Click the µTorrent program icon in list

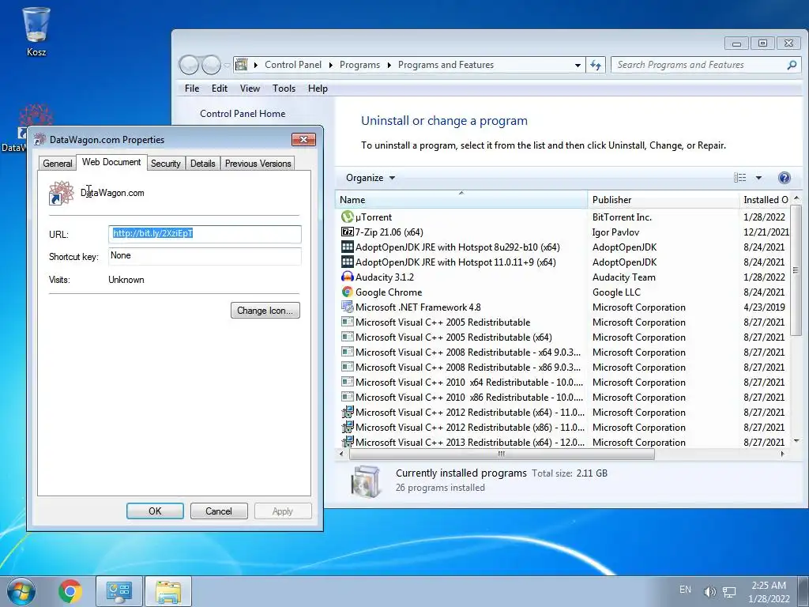(x=348, y=217)
